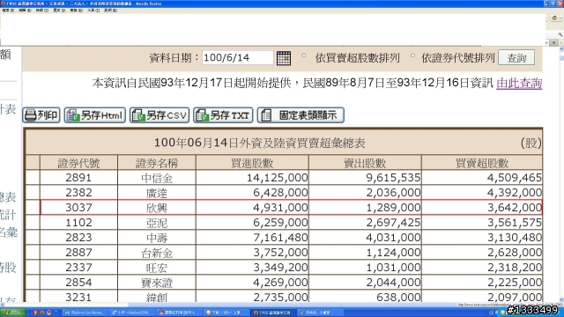Open the 編輯 menu
Viewport: 564px width, 317px height.
tap(26, 11)
